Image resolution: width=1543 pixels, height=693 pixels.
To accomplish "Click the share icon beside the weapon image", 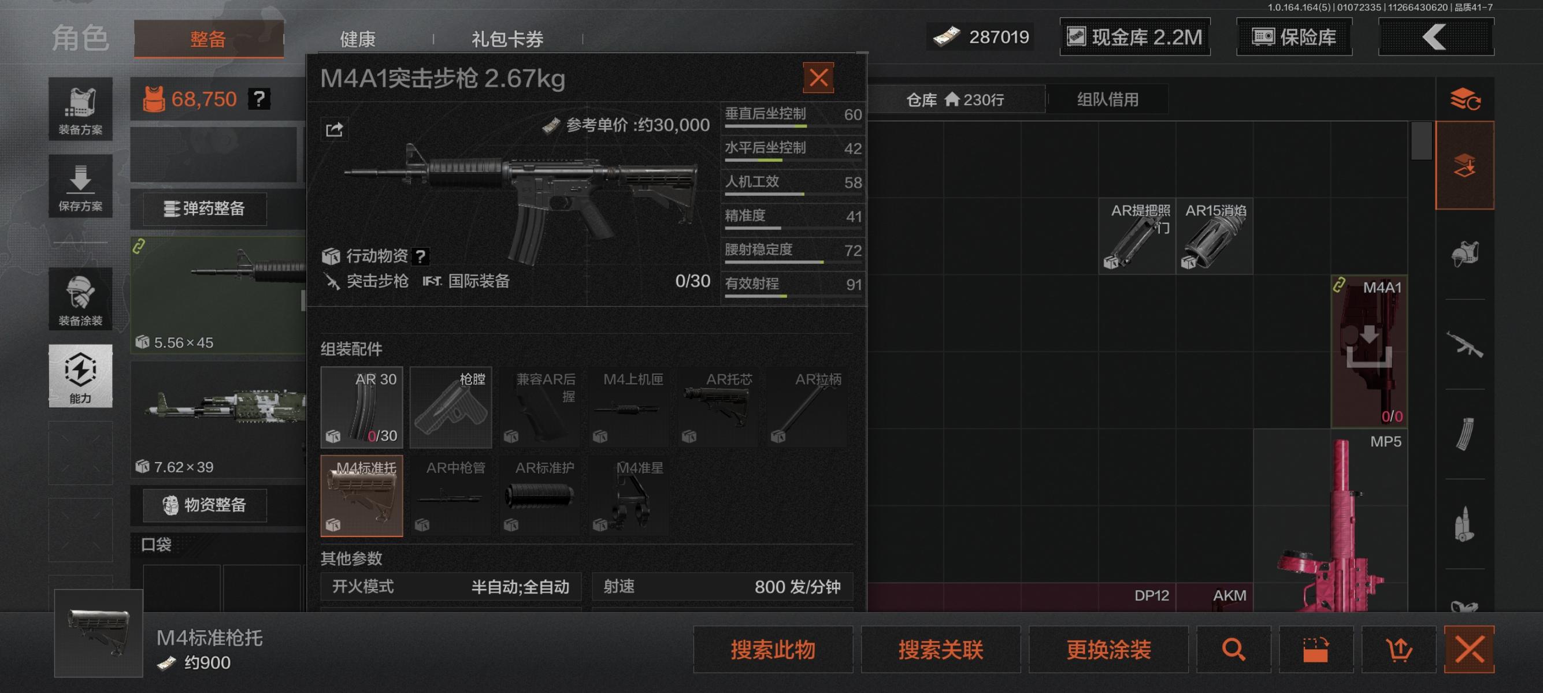I will 334,129.
